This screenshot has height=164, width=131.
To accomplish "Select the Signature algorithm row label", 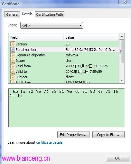I will pos(31,55).
